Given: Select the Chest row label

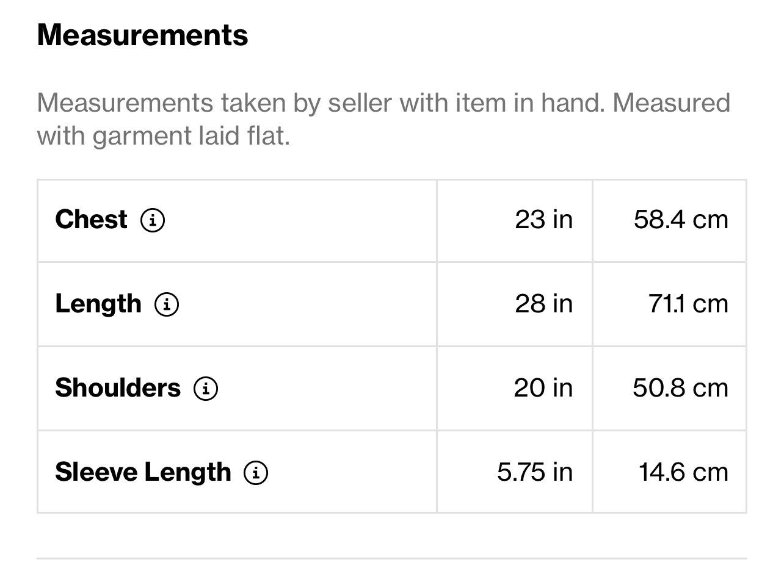Looking at the screenshot, I should [91, 220].
